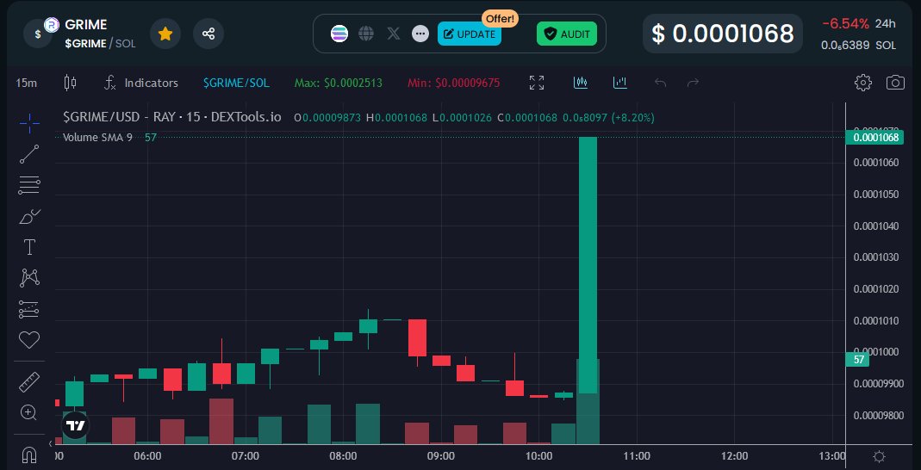This screenshot has width=921, height=470.
Task: Click the 0.0₆6389 SOL price text
Action: click(x=859, y=45)
